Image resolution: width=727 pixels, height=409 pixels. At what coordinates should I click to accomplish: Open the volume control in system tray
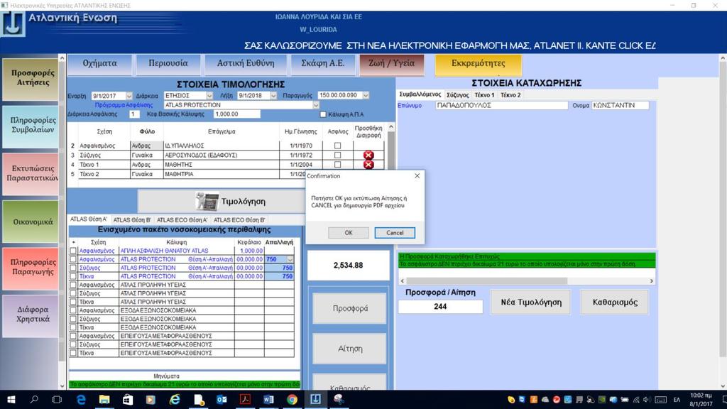647,399
